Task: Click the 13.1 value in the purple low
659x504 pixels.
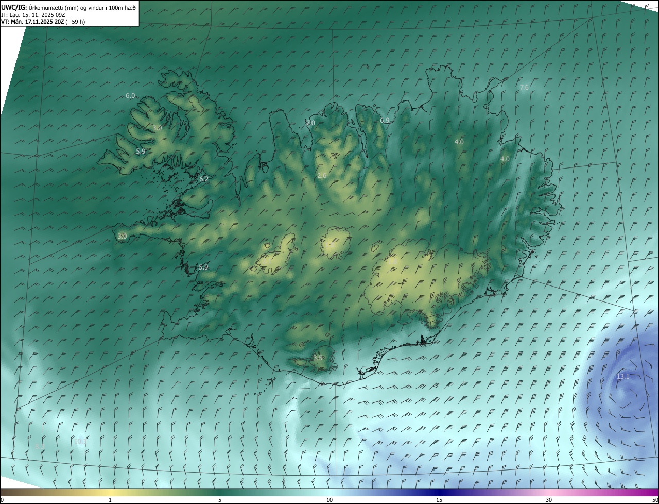Action: tap(623, 377)
